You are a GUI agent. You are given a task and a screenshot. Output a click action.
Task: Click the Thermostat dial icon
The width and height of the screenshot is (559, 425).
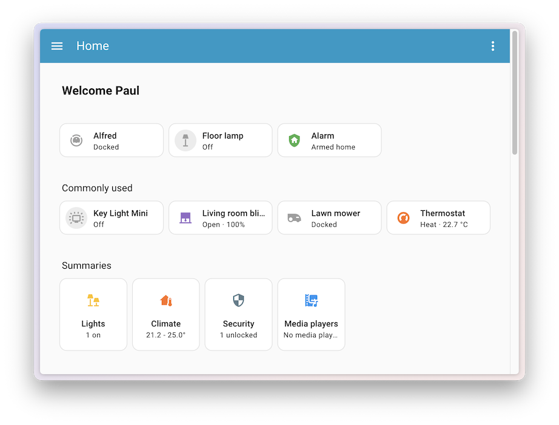(403, 217)
